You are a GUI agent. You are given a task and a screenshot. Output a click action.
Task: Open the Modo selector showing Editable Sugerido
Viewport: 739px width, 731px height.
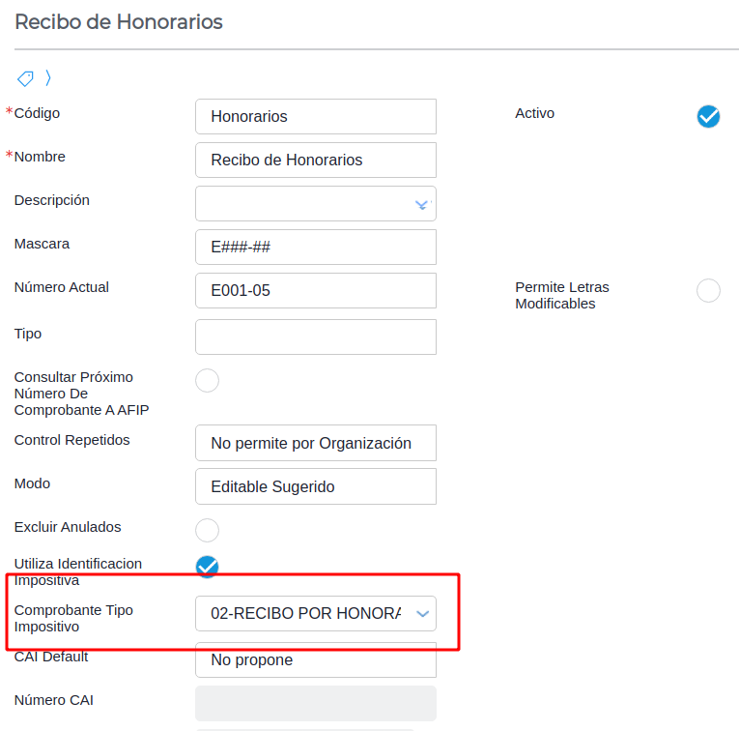pyautogui.click(x=315, y=486)
